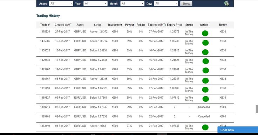
Task: Click the green status circle for trade 1429449
Action: coord(206,61)
